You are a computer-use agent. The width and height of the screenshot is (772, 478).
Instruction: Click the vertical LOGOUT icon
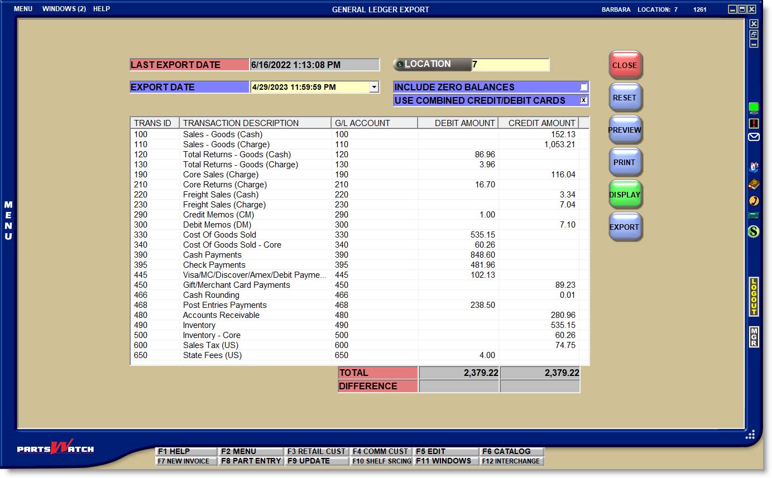click(754, 297)
